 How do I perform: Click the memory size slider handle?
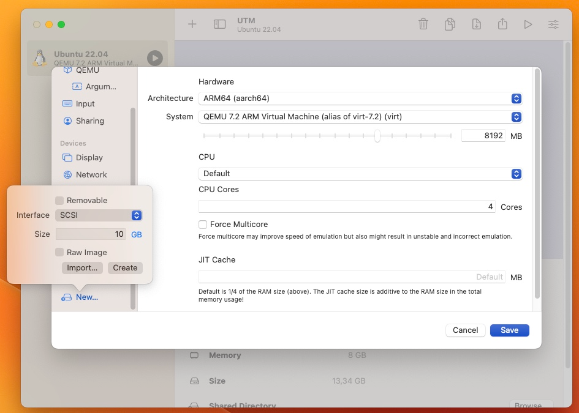(x=377, y=136)
